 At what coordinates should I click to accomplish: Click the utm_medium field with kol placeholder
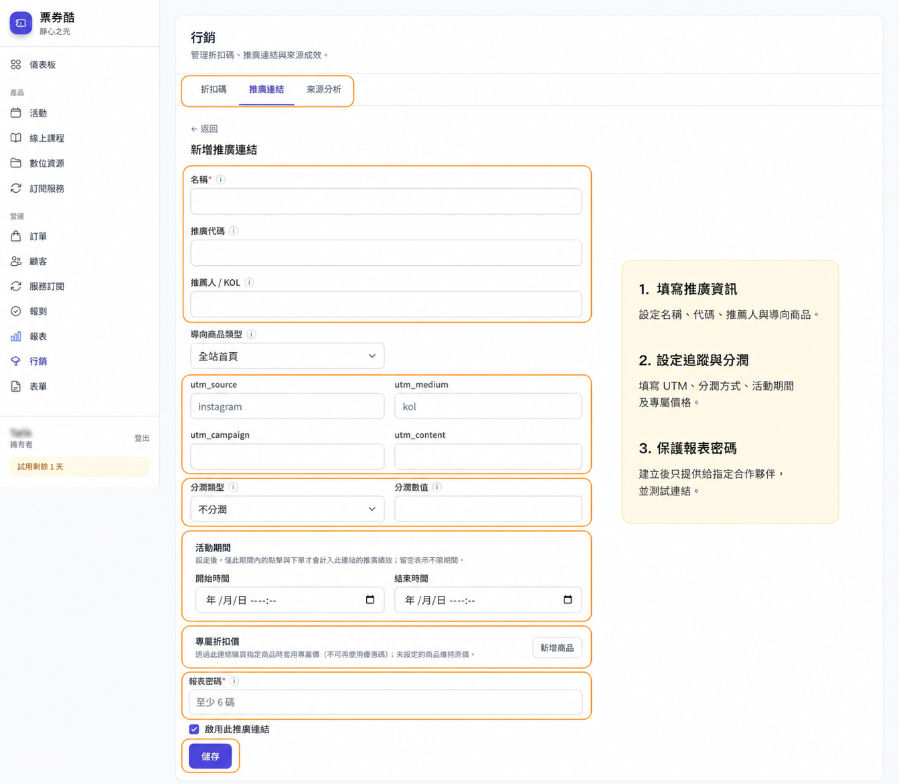tap(489, 406)
